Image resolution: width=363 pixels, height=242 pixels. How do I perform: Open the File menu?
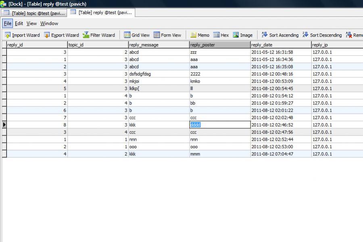[x=7, y=23]
